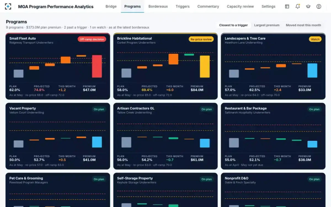
Task: Click Nonprofit D&O's On plan badge
Action: (x=314, y=179)
